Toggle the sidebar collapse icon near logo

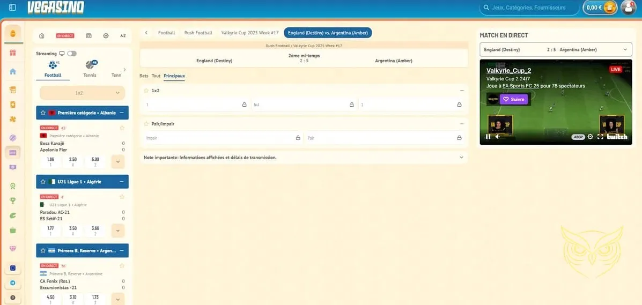(x=12, y=8)
